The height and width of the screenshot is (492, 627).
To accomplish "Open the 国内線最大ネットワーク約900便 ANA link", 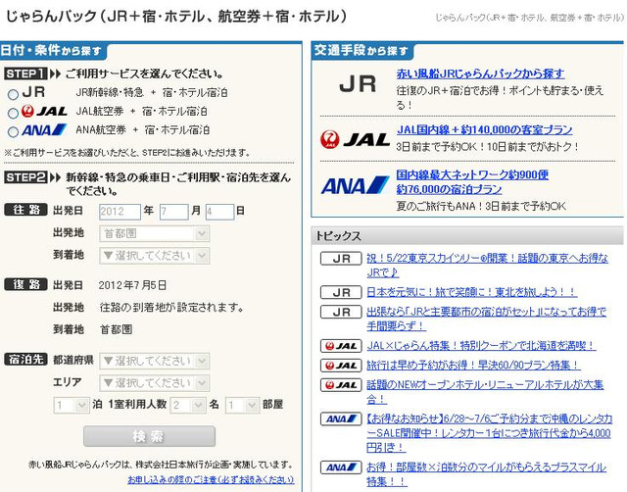I will point(472,181).
